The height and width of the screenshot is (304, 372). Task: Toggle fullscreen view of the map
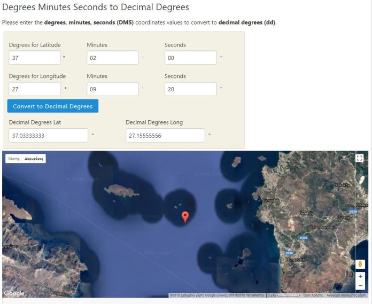359,159
